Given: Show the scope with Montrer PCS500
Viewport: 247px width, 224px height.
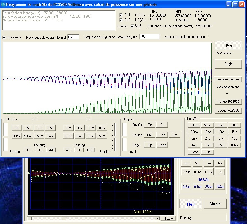Looking at the screenshot, I should 228,102.
